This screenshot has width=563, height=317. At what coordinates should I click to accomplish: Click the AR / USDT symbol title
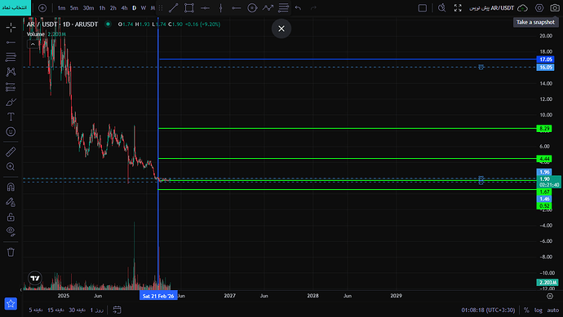(62, 24)
